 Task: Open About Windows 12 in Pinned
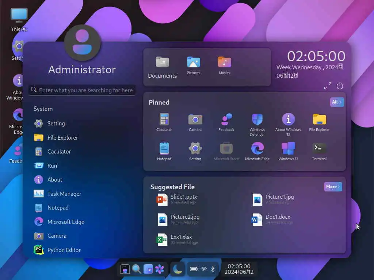coord(288,125)
